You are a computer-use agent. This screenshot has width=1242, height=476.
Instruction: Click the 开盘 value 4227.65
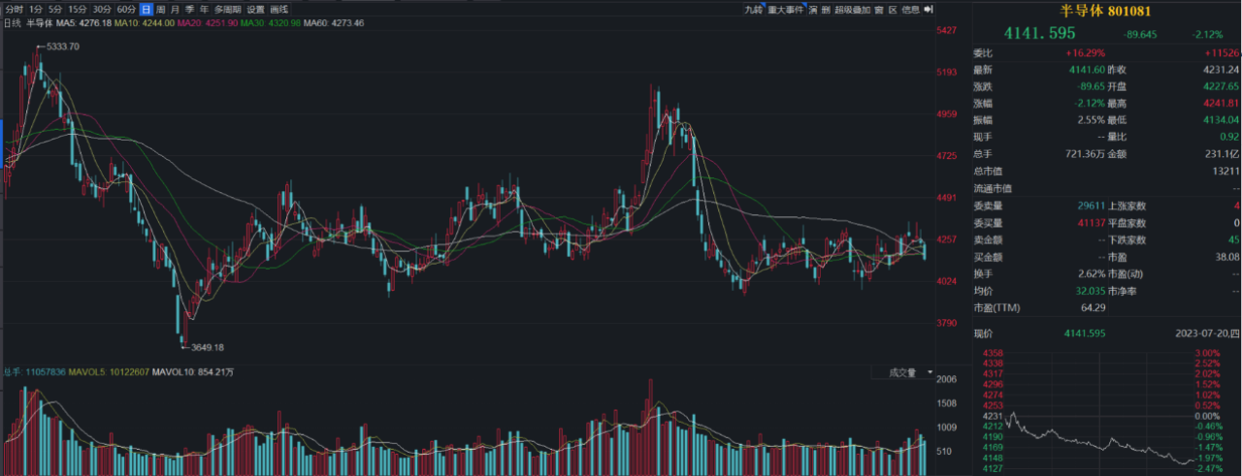1221,86
